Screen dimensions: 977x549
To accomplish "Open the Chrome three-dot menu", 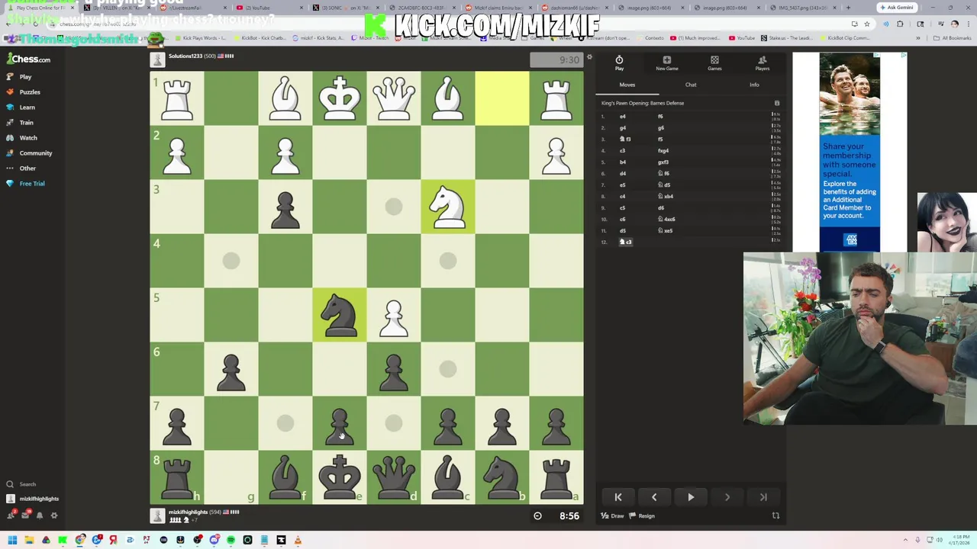I will [968, 24].
